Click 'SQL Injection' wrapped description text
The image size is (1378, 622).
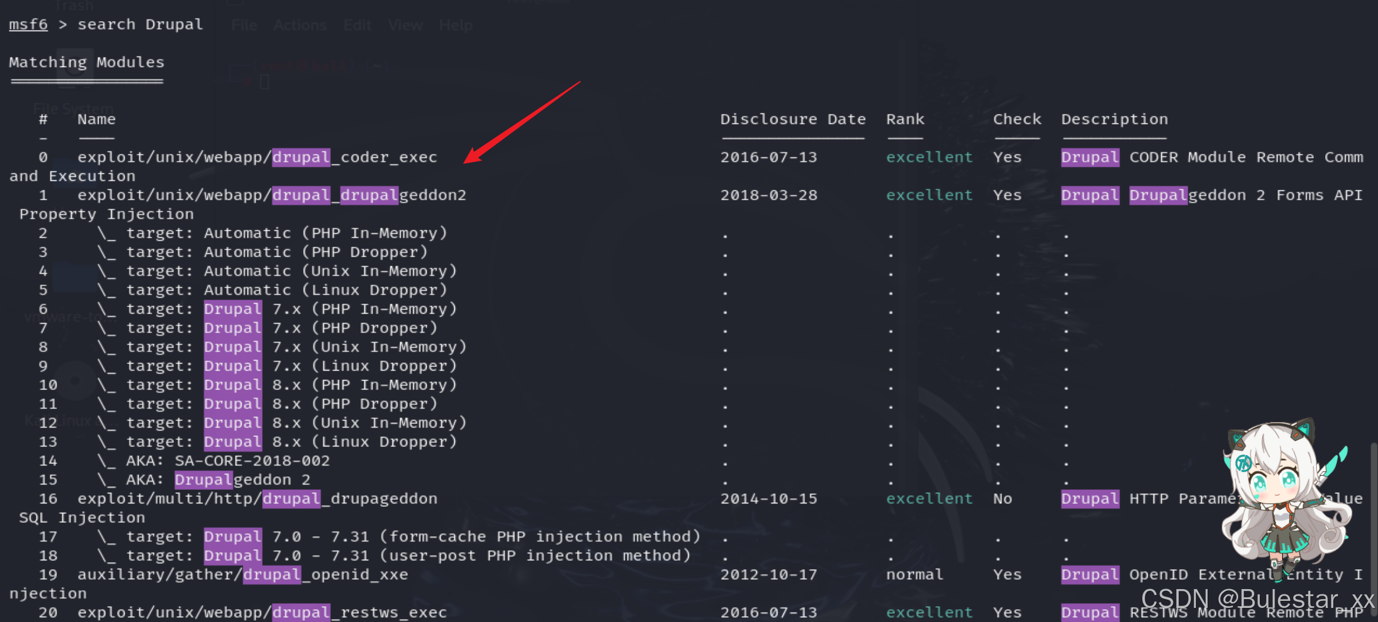(82, 517)
